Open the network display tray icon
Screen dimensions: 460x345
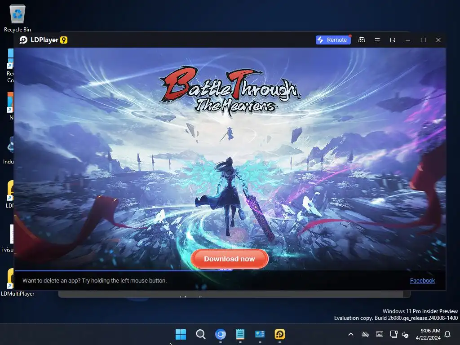(x=394, y=334)
